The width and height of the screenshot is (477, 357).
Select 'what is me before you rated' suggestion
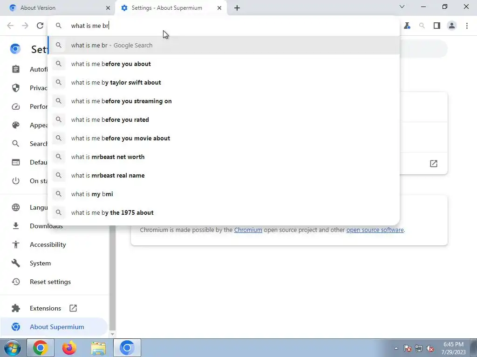click(224, 119)
